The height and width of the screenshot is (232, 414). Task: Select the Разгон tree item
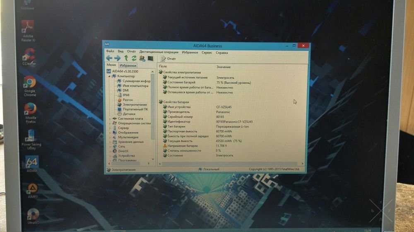[x=125, y=100]
